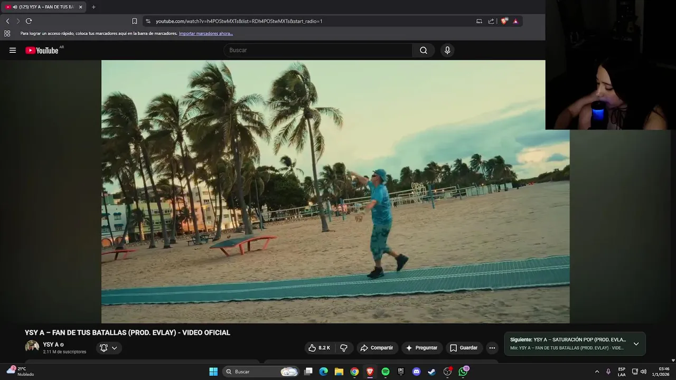Open Brave Rewards triangle icon
Viewport: 676px width, 380px height.
(515, 21)
